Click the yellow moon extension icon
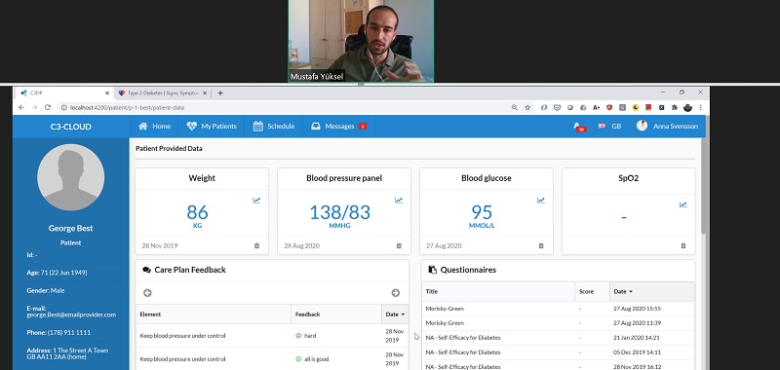This screenshot has width=780, height=370. click(636, 107)
